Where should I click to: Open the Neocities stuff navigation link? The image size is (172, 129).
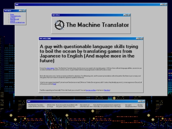click(x=15, y=19)
